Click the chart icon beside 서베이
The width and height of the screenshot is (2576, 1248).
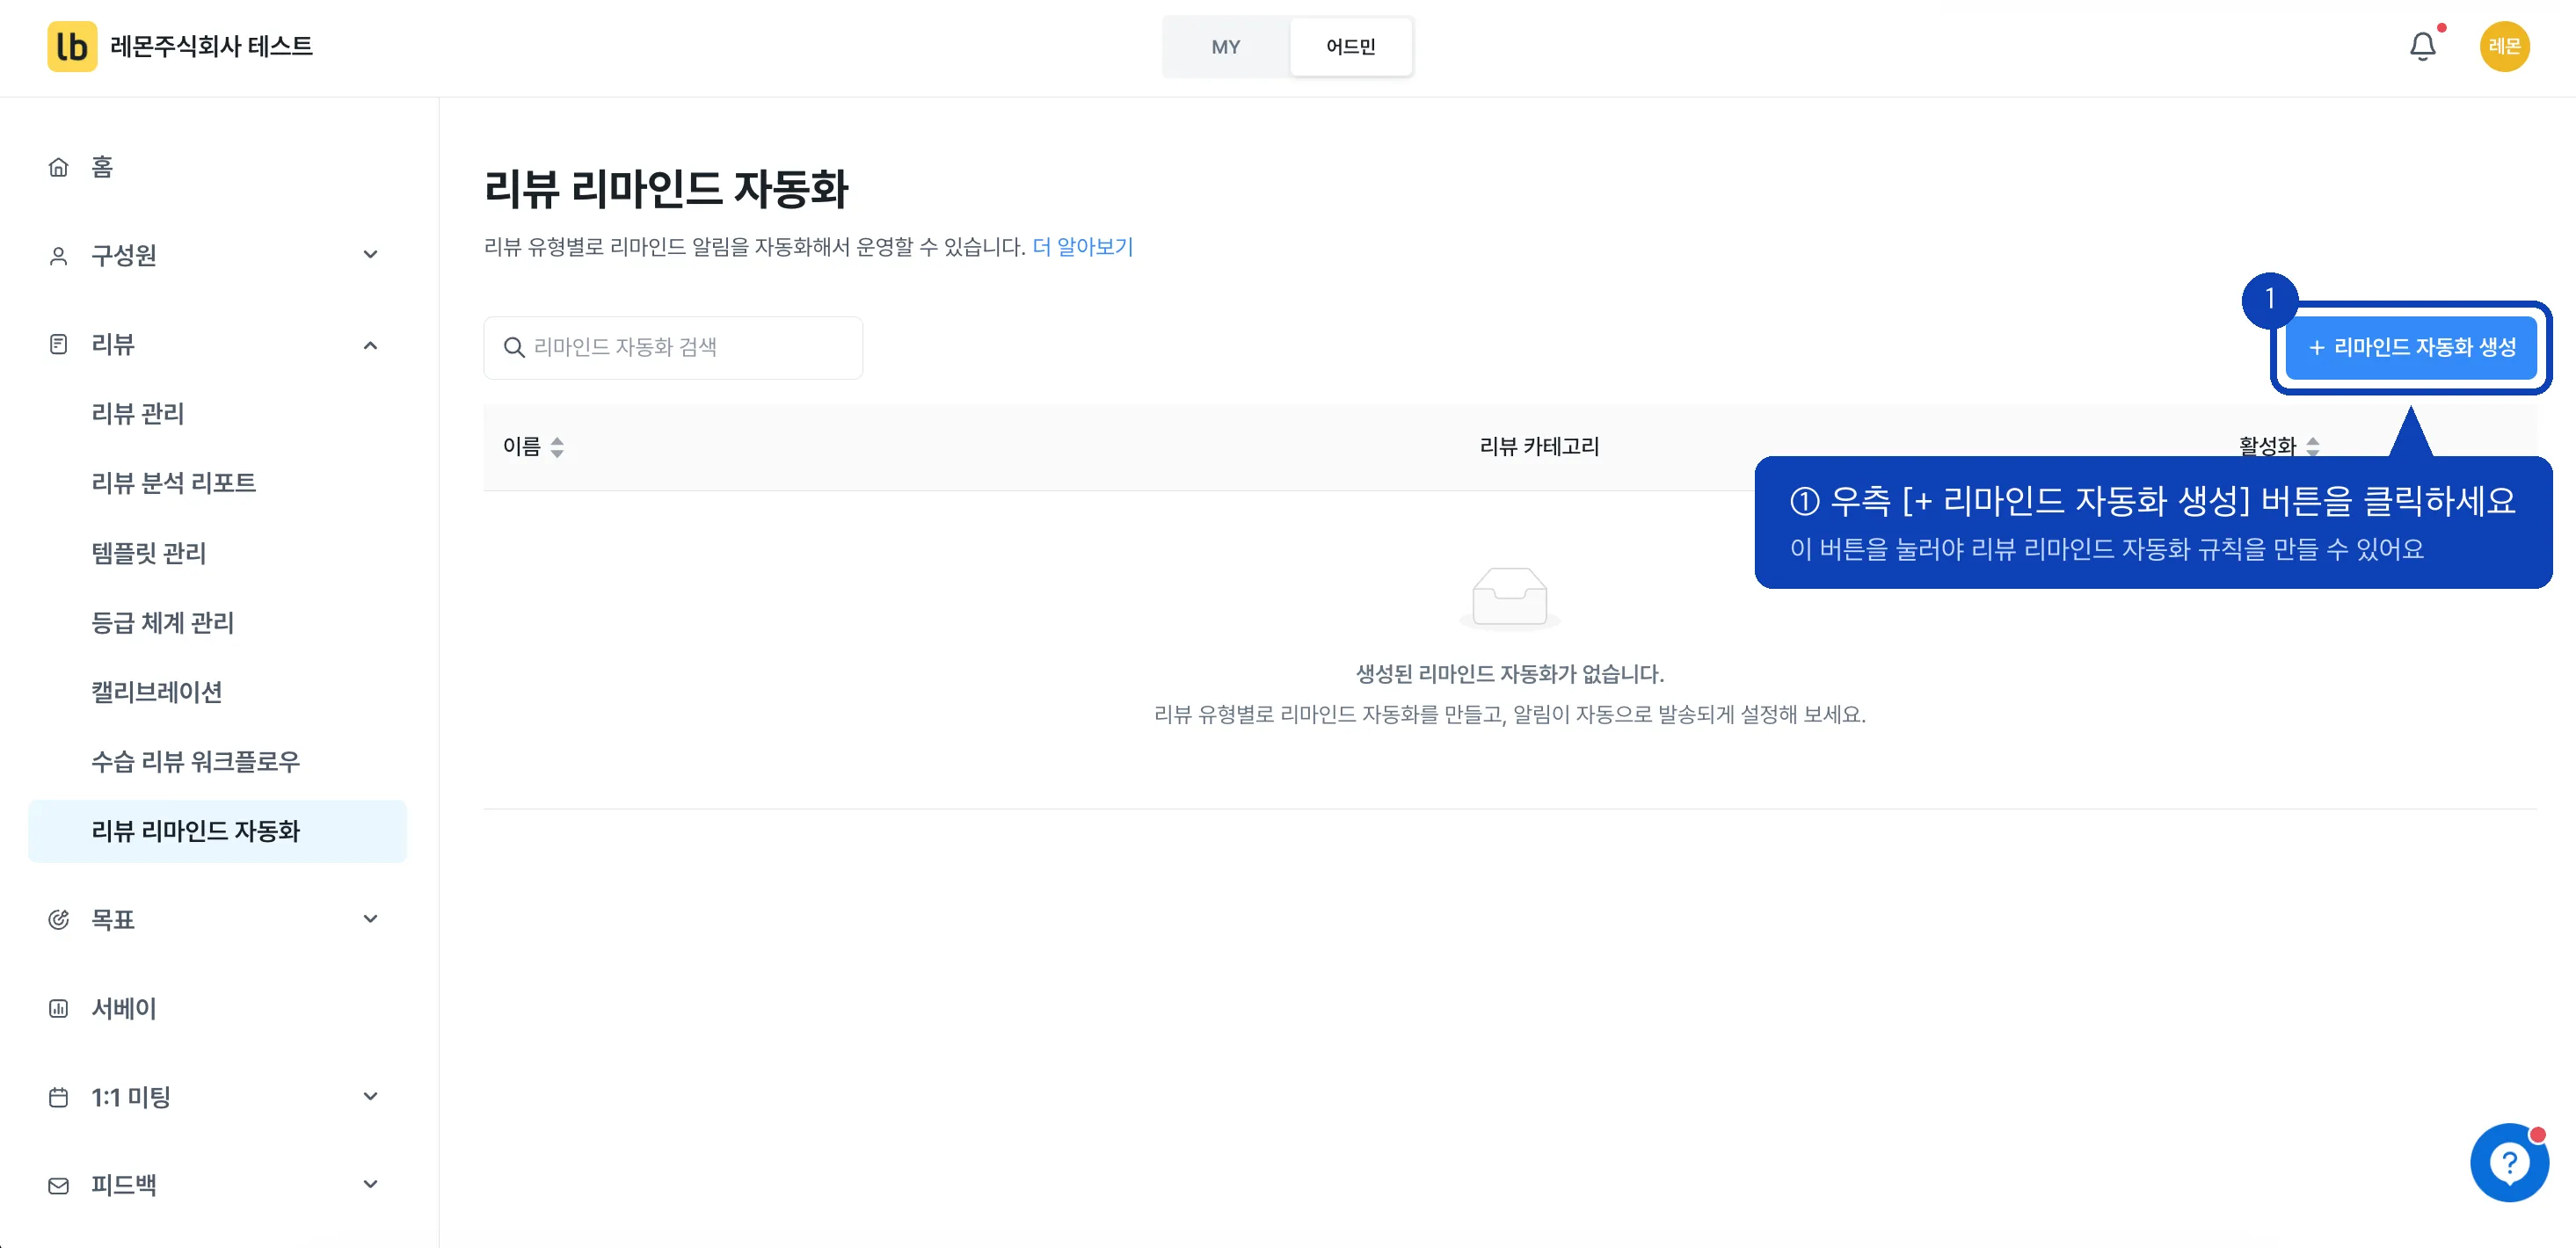pos(59,1008)
